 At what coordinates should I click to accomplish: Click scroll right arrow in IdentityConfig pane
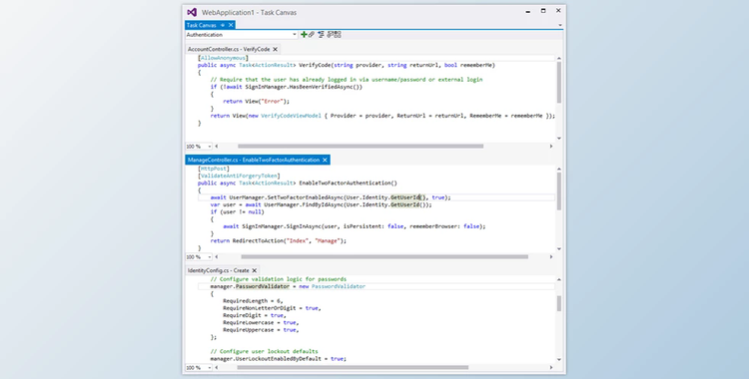point(550,368)
